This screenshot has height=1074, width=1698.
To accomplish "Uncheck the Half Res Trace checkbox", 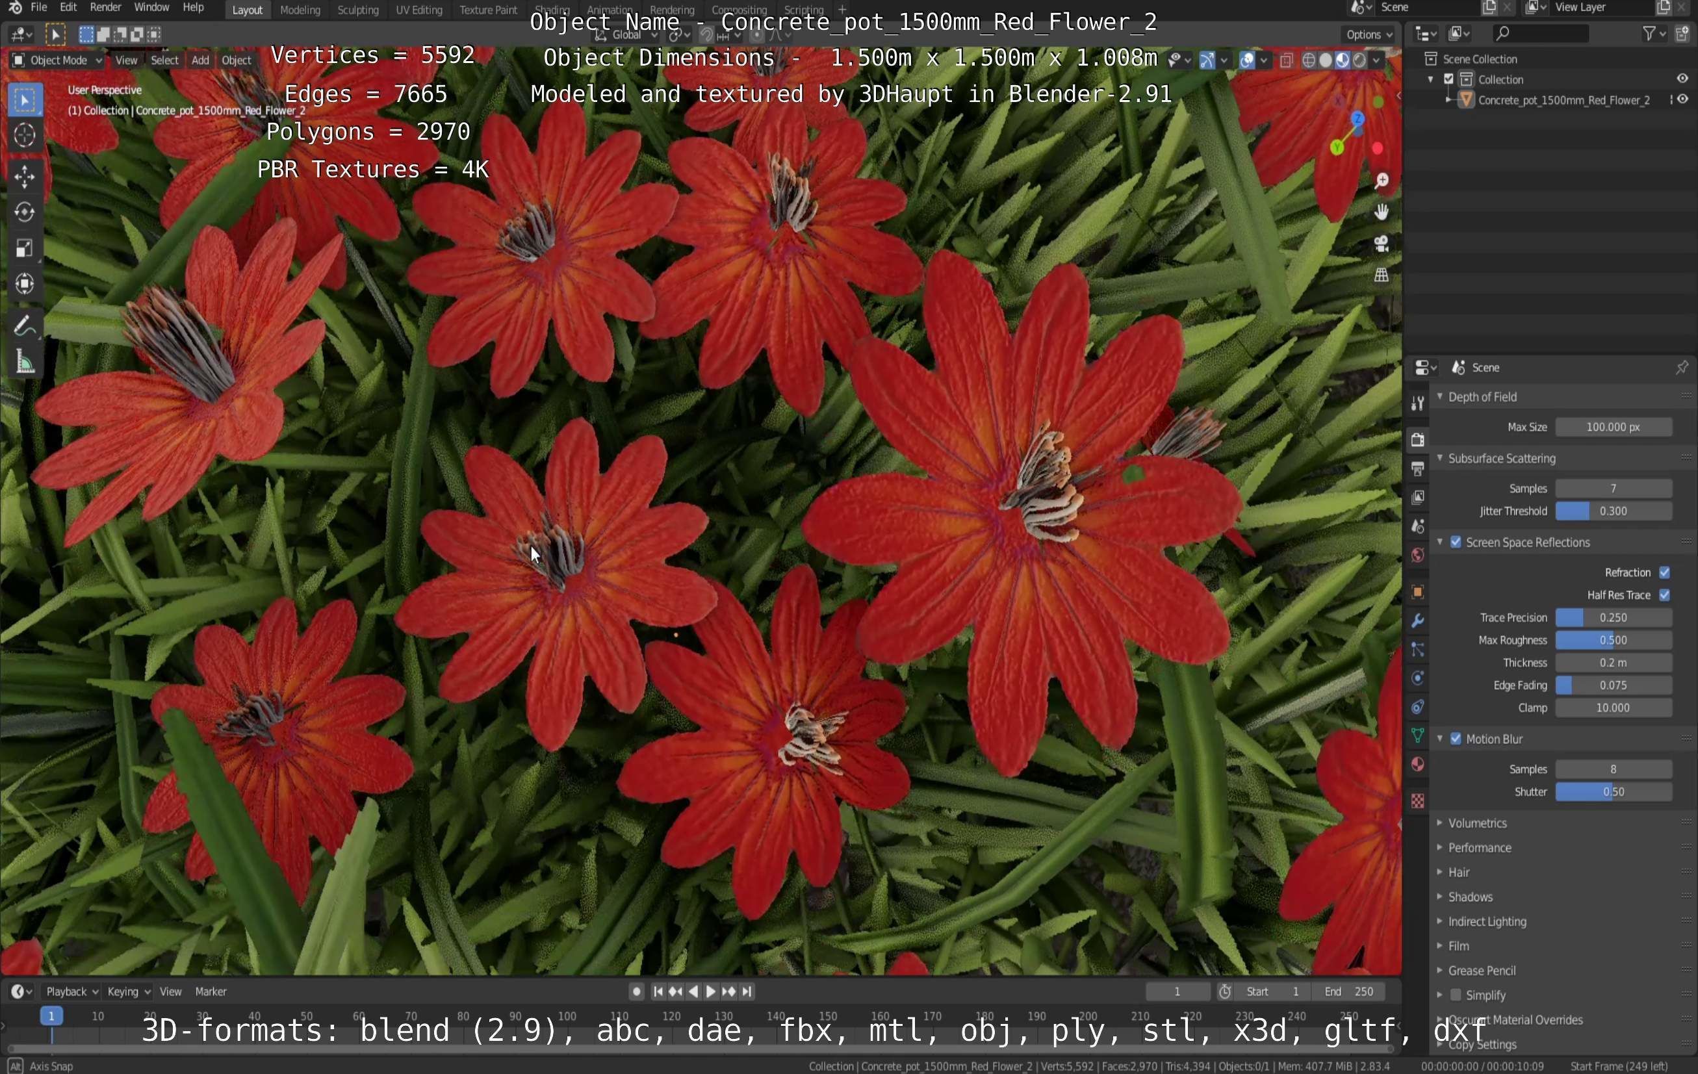I will 1665,595.
